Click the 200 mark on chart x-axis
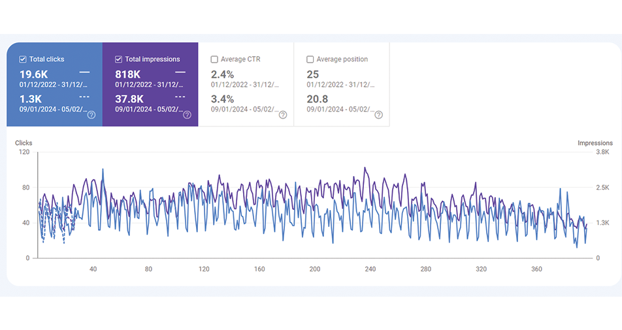The height and width of the screenshot is (330, 622). tap(315, 269)
